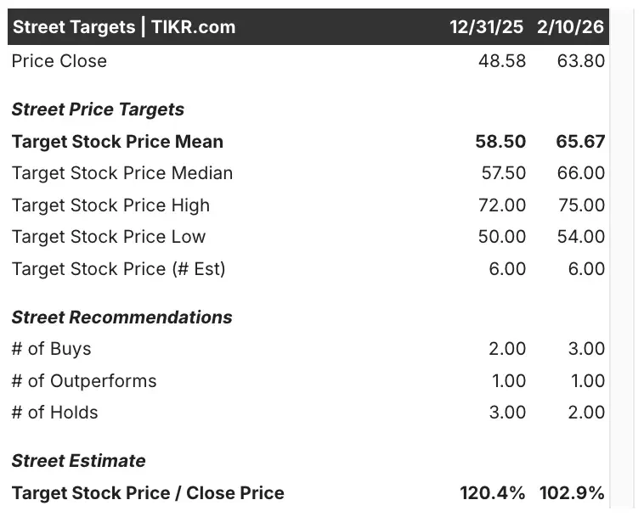Image resolution: width=644 pixels, height=528 pixels.
Task: Select the Target Stock Price Mean label
Action: (117, 142)
